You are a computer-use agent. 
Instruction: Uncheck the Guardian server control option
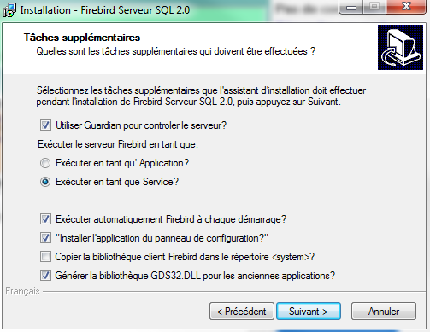point(45,125)
